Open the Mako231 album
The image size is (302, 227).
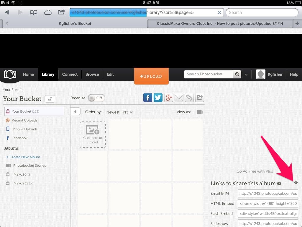pyautogui.click(x=24, y=183)
